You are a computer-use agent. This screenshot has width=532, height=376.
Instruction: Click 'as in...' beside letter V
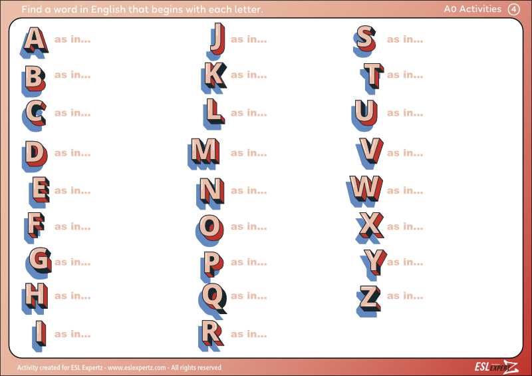(405, 153)
